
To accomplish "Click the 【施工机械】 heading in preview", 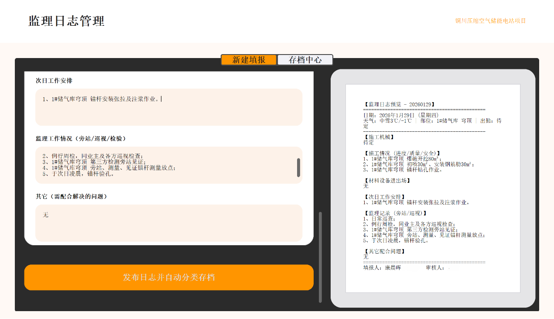I will pyautogui.click(x=379, y=137).
